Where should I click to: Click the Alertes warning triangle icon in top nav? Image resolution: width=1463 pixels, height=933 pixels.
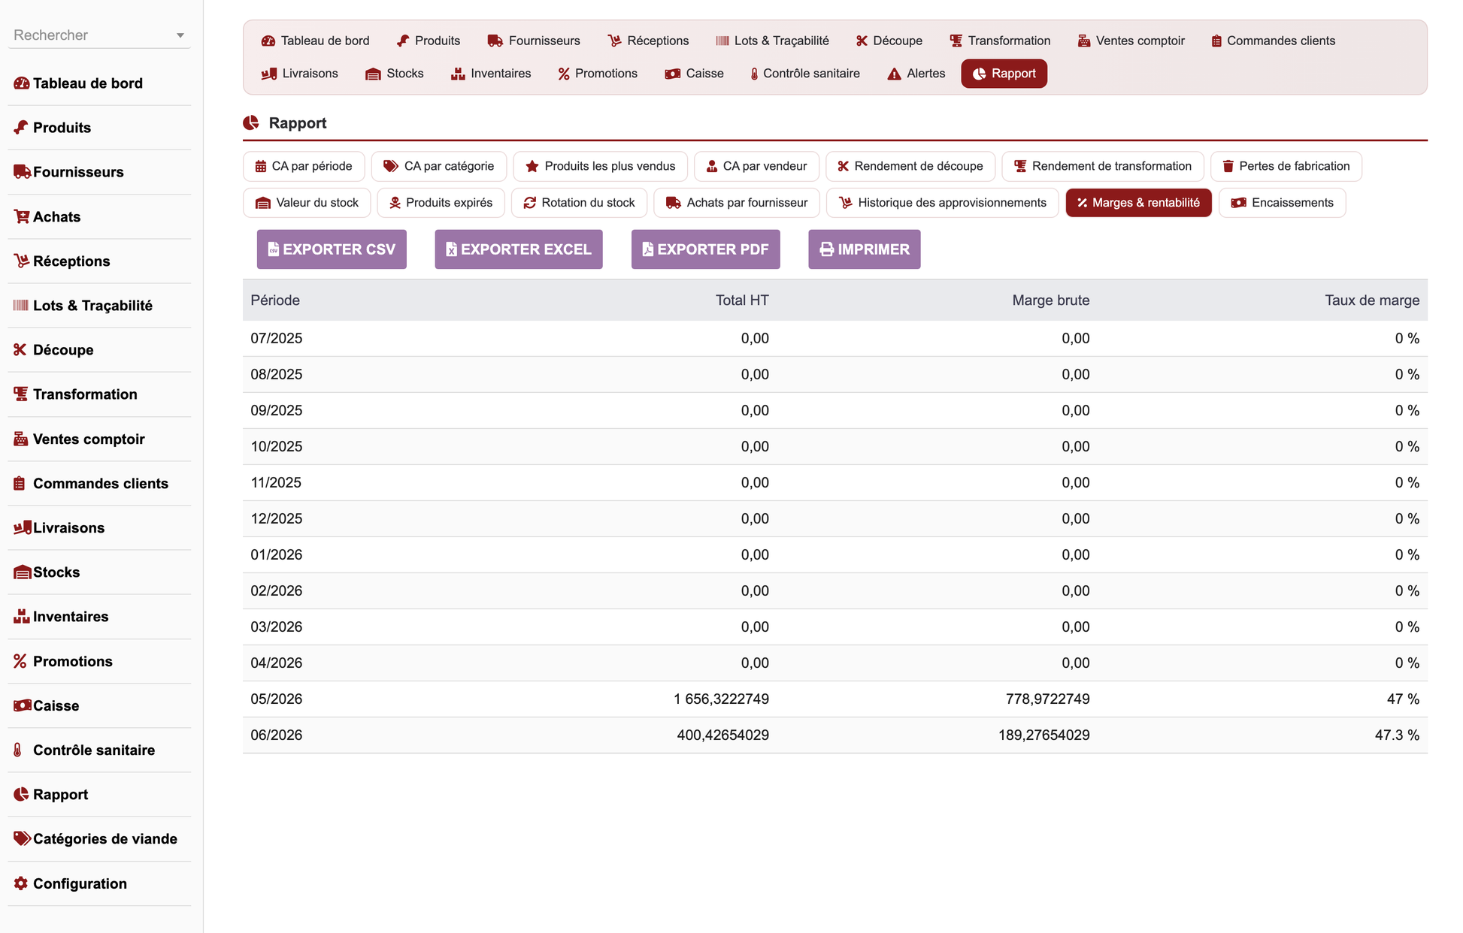click(894, 74)
